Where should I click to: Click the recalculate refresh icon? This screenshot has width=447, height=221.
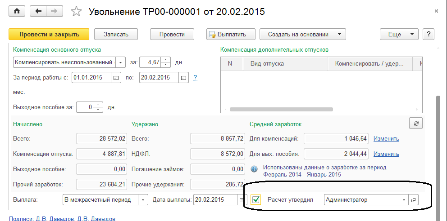[415, 124]
